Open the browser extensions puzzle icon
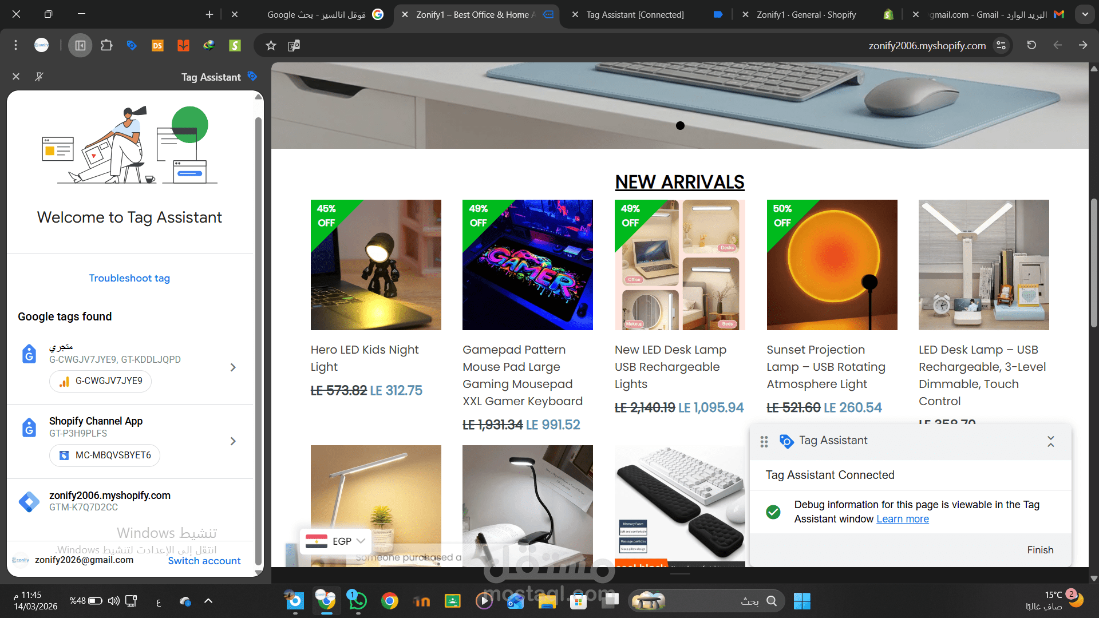Screen dimensions: 1099x618 point(106,45)
